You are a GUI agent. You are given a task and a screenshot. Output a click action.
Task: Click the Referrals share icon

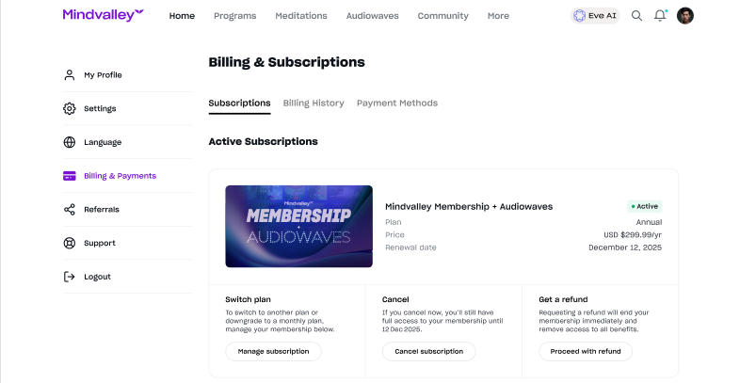point(70,209)
